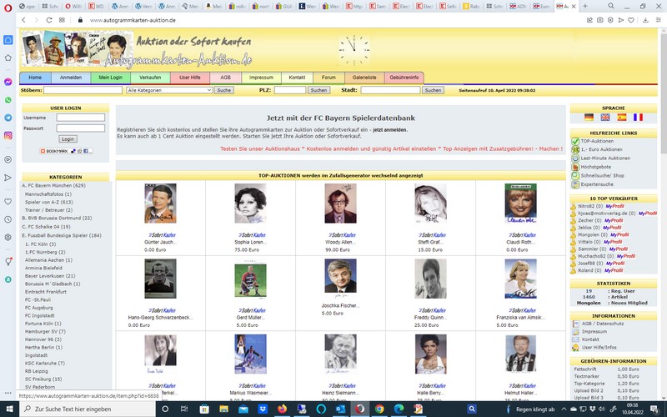Open AGB / Datenschutz information link
667x417 pixels.
(603, 324)
